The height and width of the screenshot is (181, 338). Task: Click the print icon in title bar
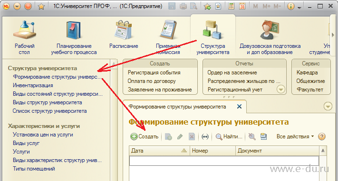coord(183,6)
